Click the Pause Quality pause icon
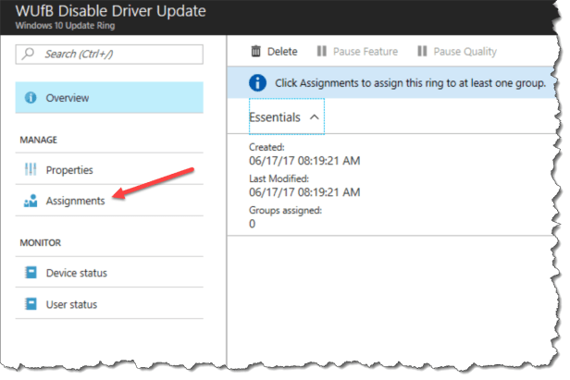Screen dimensions: 570x380 coord(422,51)
